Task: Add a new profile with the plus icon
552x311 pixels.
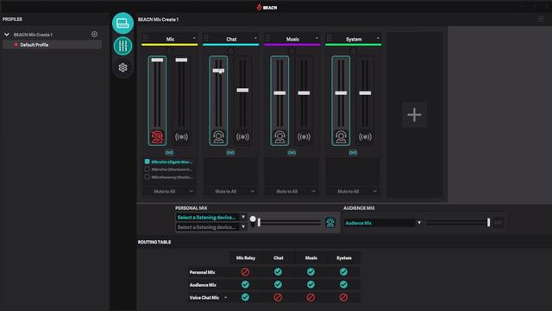Action: [94, 35]
